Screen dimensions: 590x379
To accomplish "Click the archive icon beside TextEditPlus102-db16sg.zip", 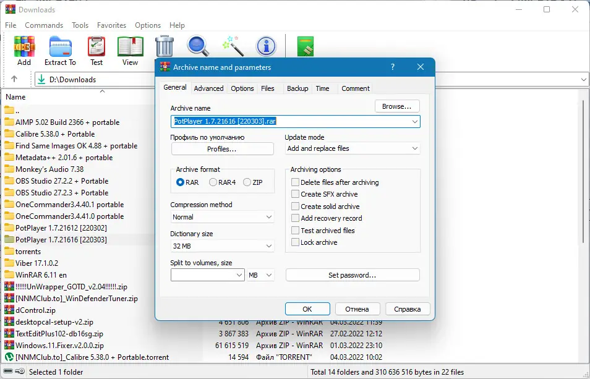I will click(x=9, y=333).
